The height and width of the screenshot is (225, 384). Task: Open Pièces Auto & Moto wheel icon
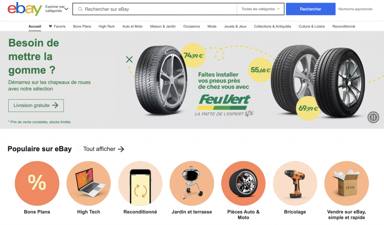tap(243, 183)
